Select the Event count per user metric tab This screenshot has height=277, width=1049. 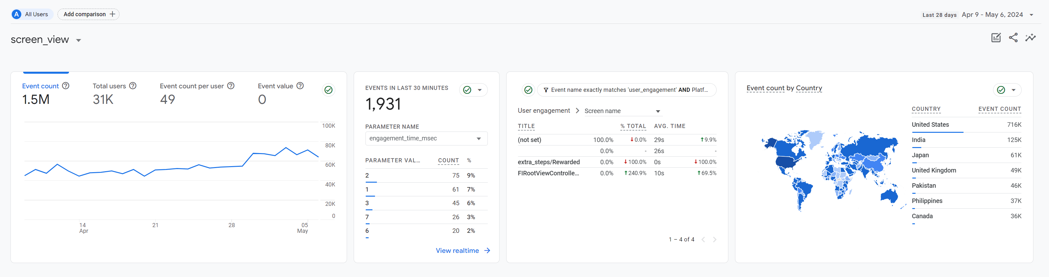pyautogui.click(x=197, y=94)
